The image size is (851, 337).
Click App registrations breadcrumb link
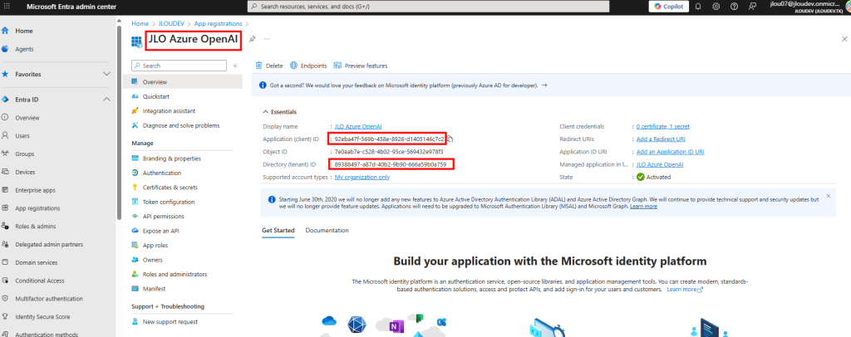click(219, 24)
